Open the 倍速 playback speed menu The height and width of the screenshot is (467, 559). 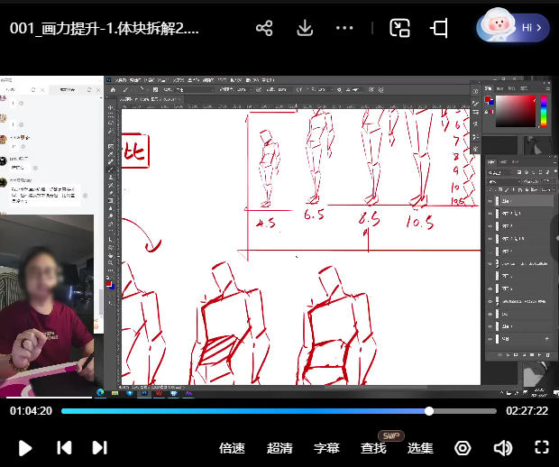(x=232, y=448)
